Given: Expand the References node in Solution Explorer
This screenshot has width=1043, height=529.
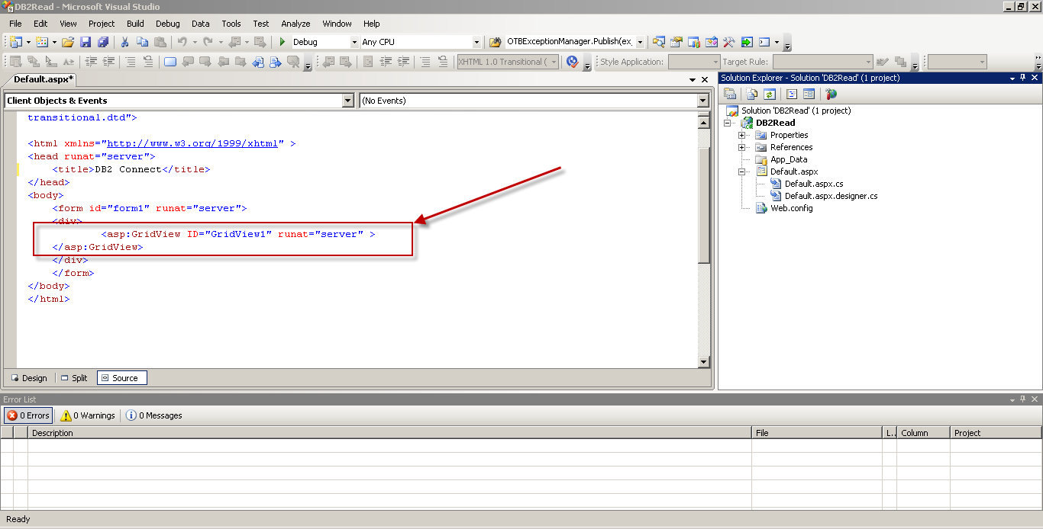Looking at the screenshot, I should point(741,147).
